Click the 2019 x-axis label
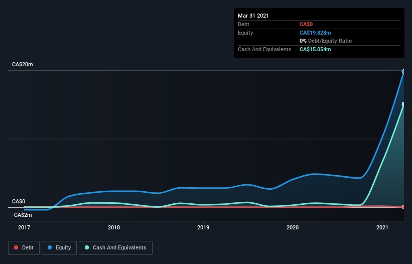Image resolution: width=412 pixels, height=264 pixels. coord(203,227)
